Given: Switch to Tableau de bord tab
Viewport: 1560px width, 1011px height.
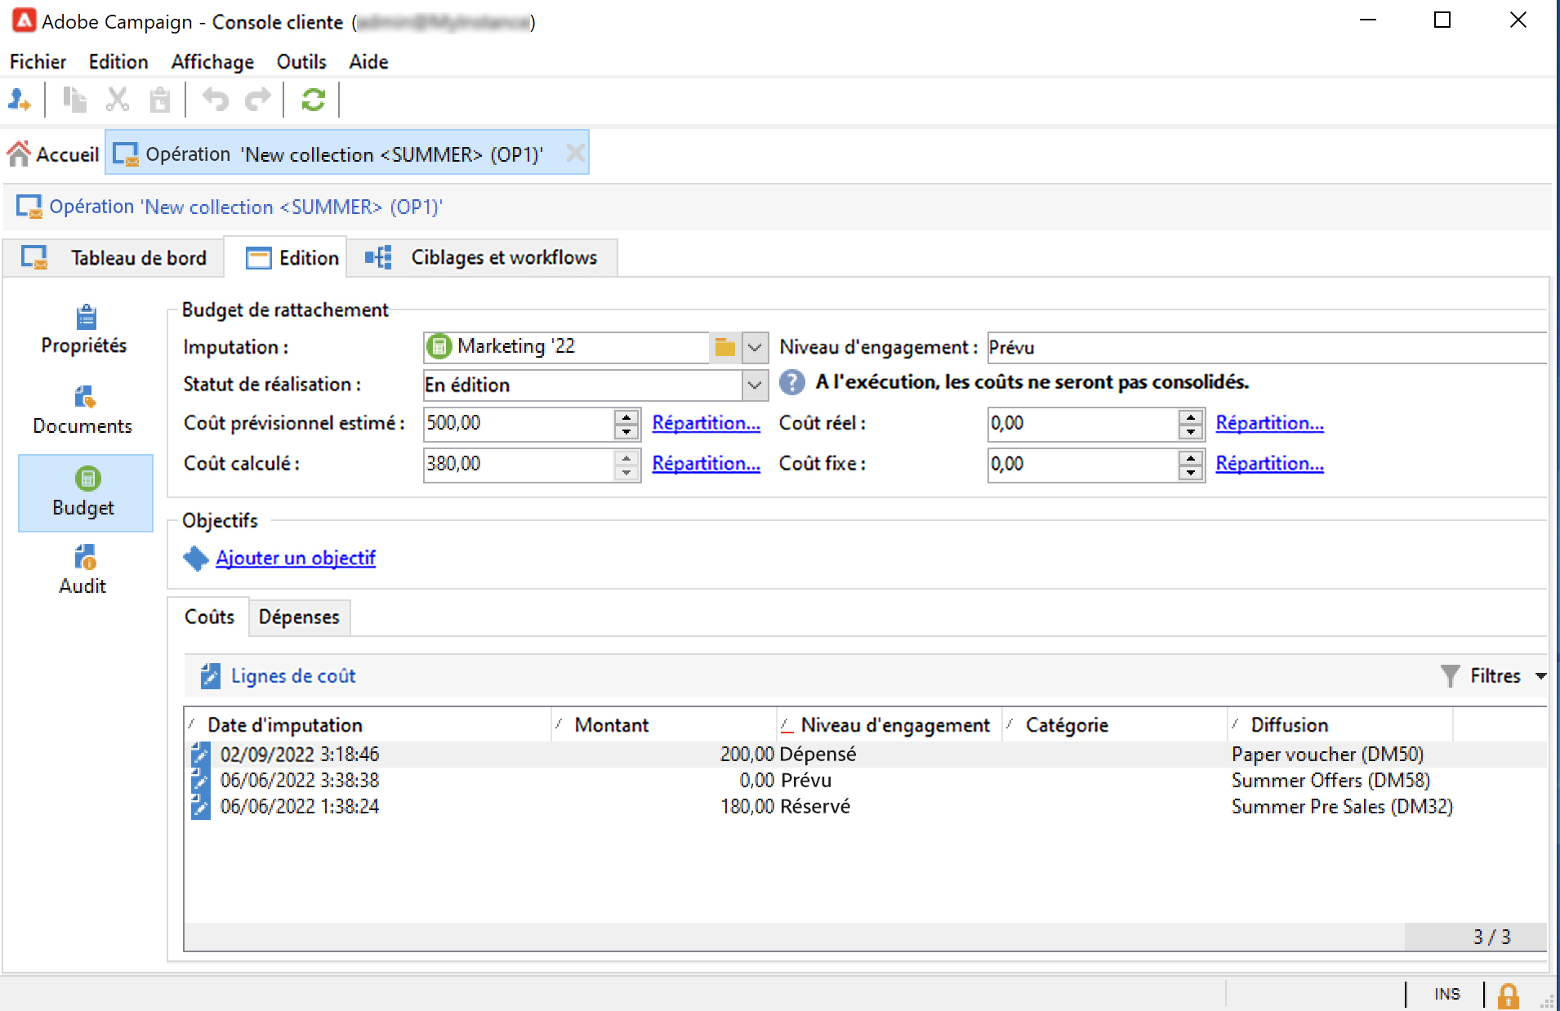Looking at the screenshot, I should tap(113, 258).
